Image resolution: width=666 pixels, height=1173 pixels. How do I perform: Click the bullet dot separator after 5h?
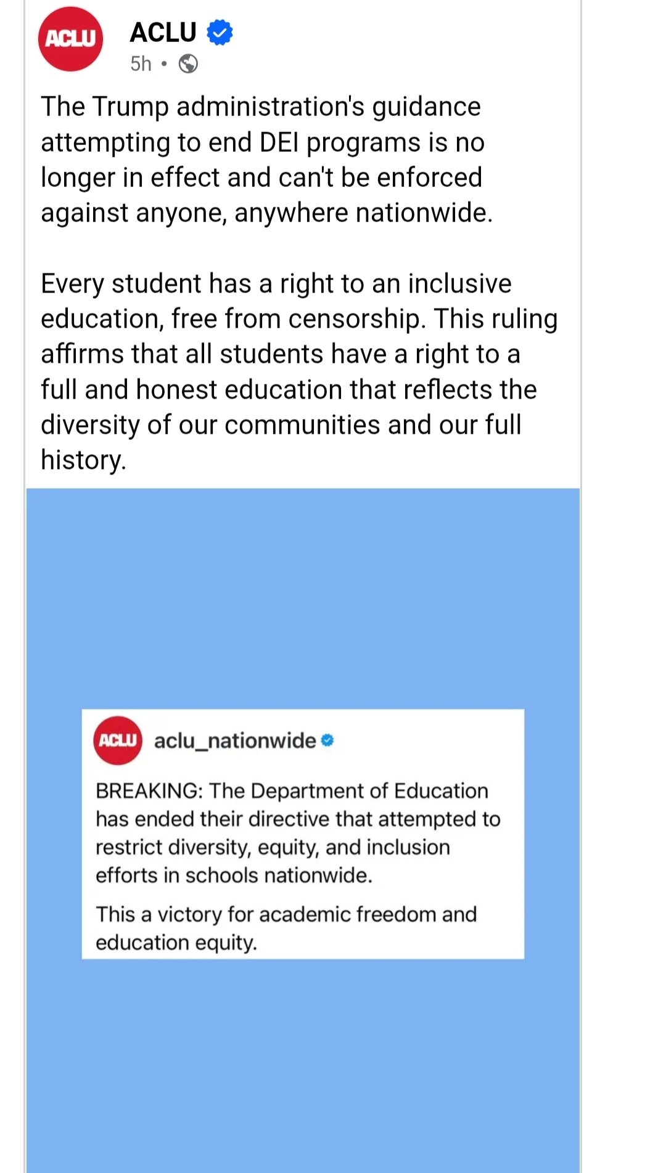coord(164,64)
